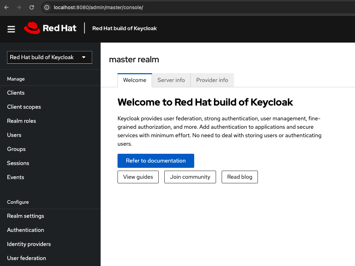Image resolution: width=355 pixels, height=266 pixels.
Task: Click the Red Hat build of Keycloak header text
Action: 125,28
